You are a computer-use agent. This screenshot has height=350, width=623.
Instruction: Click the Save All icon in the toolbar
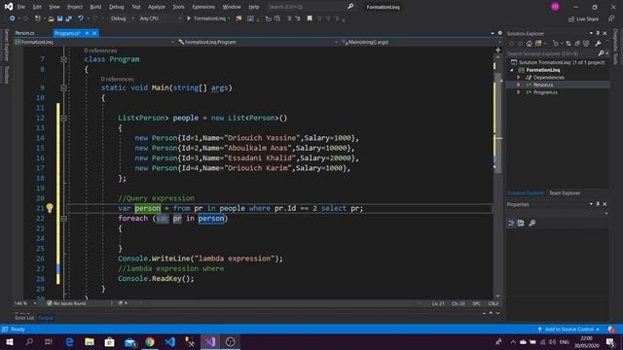(x=69, y=18)
